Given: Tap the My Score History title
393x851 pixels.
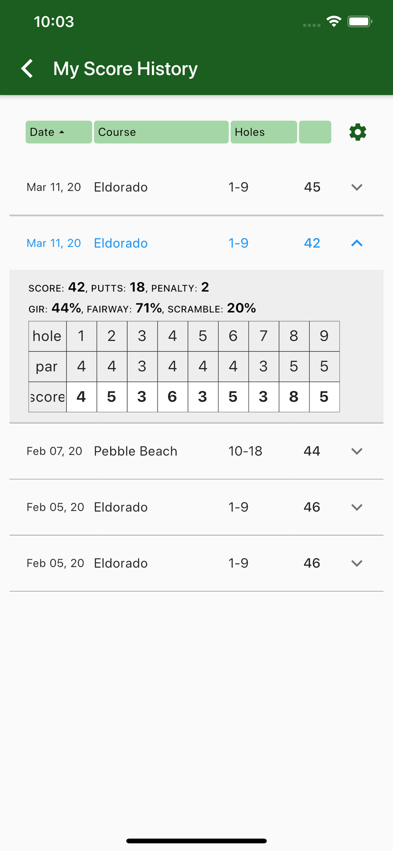Looking at the screenshot, I should click(x=125, y=69).
